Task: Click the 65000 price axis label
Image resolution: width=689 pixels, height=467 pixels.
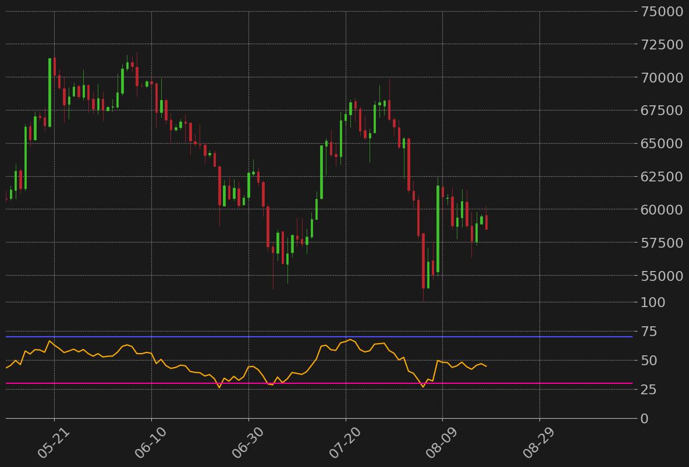Action: (662, 144)
